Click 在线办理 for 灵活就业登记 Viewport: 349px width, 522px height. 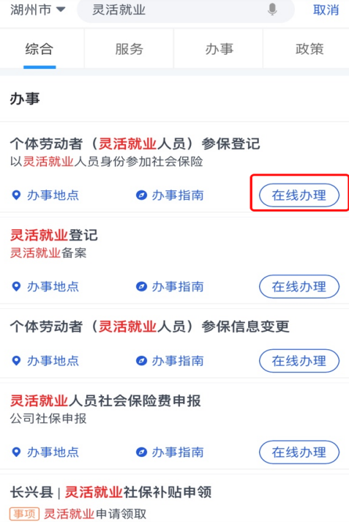299,287
